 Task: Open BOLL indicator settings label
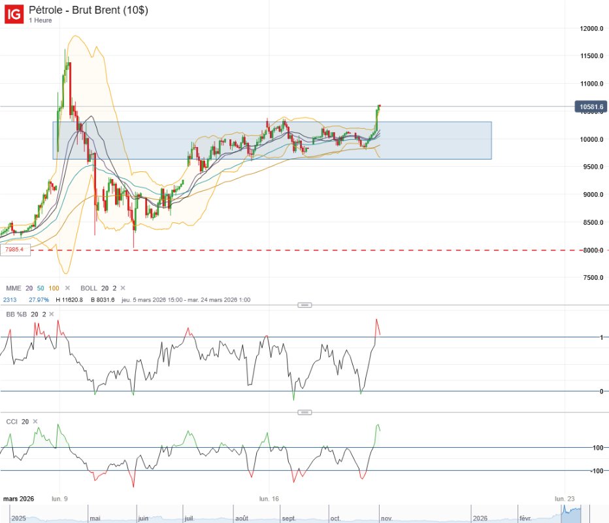click(89, 288)
